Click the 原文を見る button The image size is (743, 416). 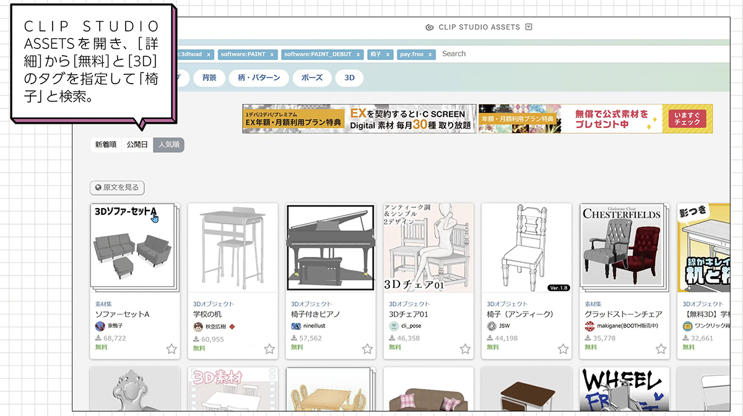(117, 188)
